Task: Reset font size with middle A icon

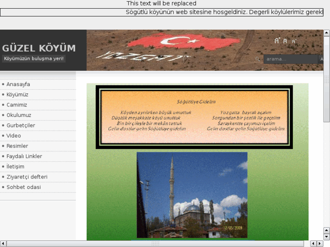Action: pos(285,41)
